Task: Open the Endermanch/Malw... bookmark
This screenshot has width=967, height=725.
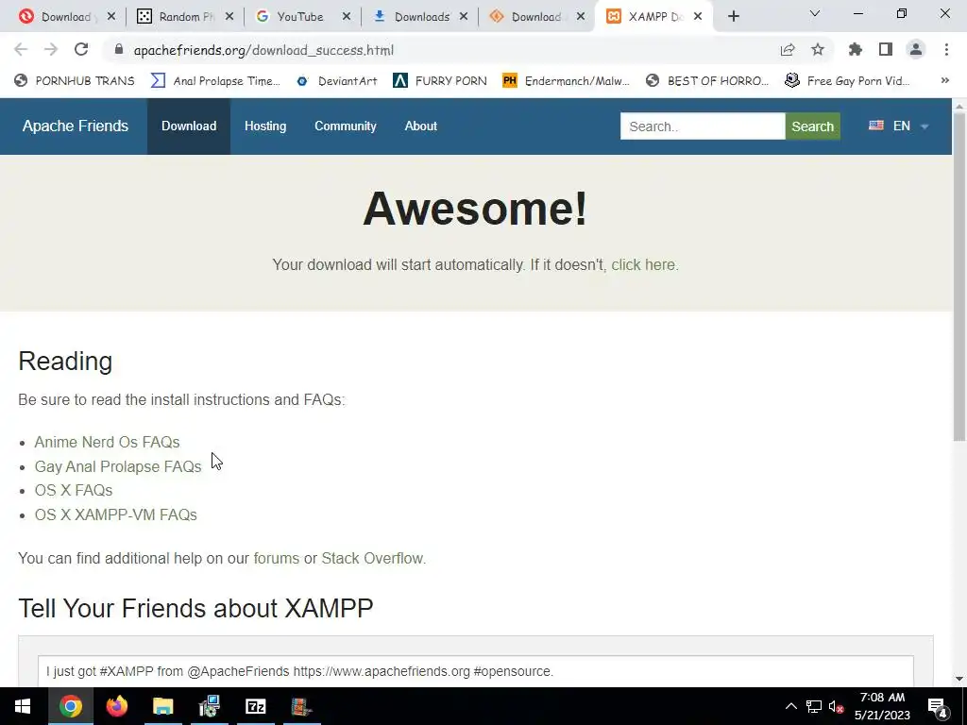Action: click(567, 81)
